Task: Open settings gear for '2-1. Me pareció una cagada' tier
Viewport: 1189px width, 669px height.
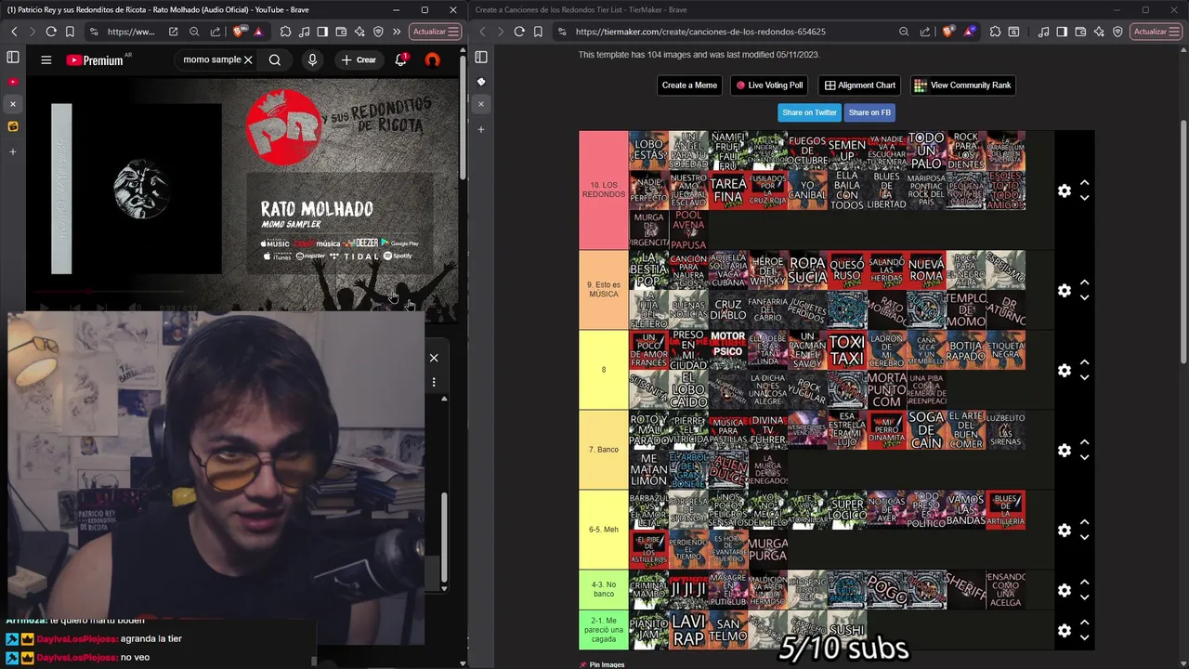Action: (1065, 630)
